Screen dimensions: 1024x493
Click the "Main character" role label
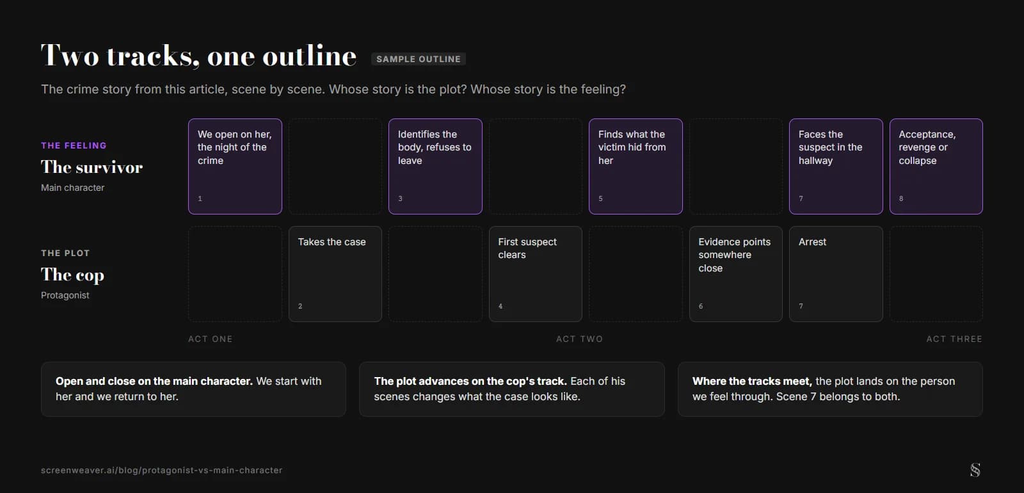(x=72, y=188)
